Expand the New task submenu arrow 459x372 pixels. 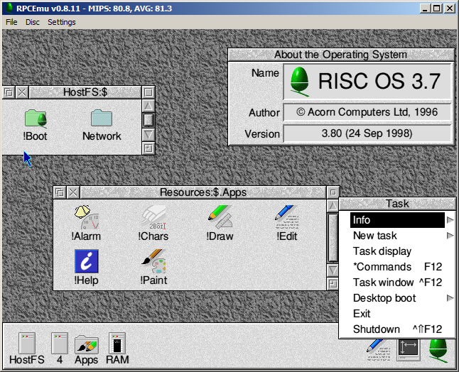[450, 236]
